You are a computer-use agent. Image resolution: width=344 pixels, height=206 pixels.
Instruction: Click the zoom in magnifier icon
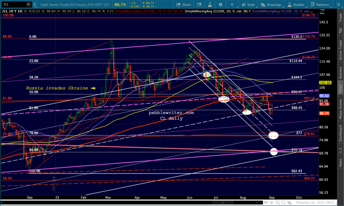(277, 203)
